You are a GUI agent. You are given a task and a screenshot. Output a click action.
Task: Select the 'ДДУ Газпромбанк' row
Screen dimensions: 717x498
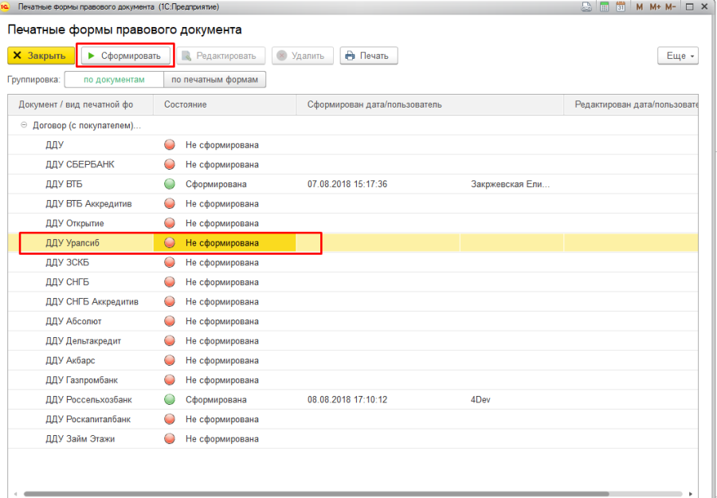(x=81, y=380)
